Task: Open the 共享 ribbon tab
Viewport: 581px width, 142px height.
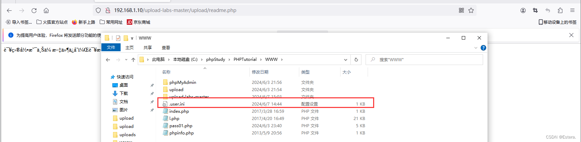Action: point(148,47)
